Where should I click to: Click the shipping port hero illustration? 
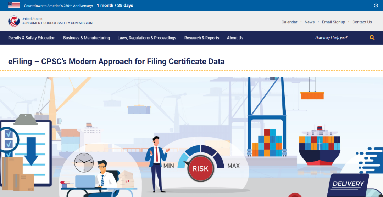pyautogui.click(x=191, y=137)
